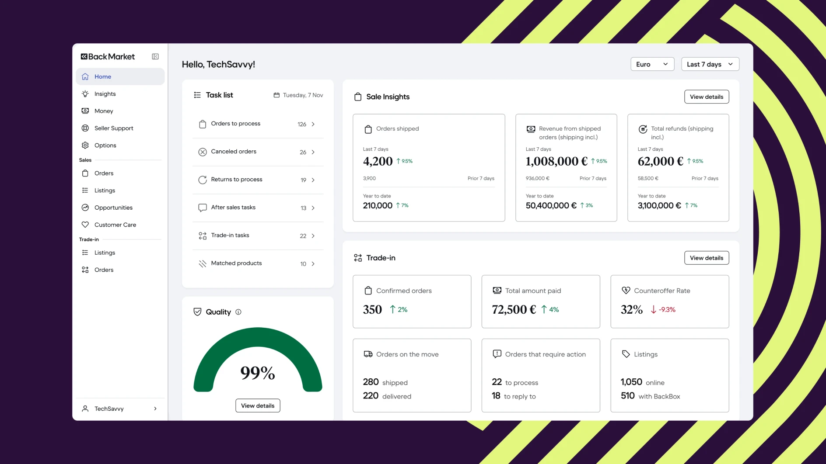Click the Canceled orders X-circle icon
The width and height of the screenshot is (826, 464).
pyautogui.click(x=203, y=152)
